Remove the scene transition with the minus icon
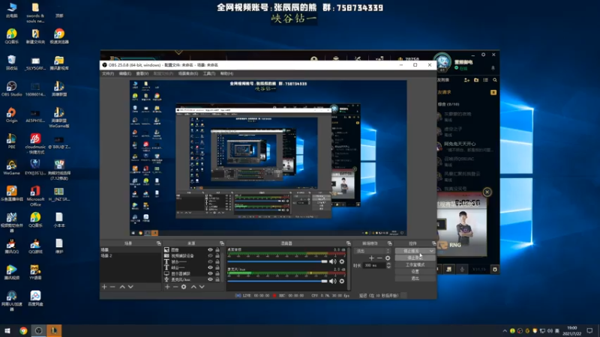Image resolution: width=600 pixels, height=337 pixels. point(379,258)
